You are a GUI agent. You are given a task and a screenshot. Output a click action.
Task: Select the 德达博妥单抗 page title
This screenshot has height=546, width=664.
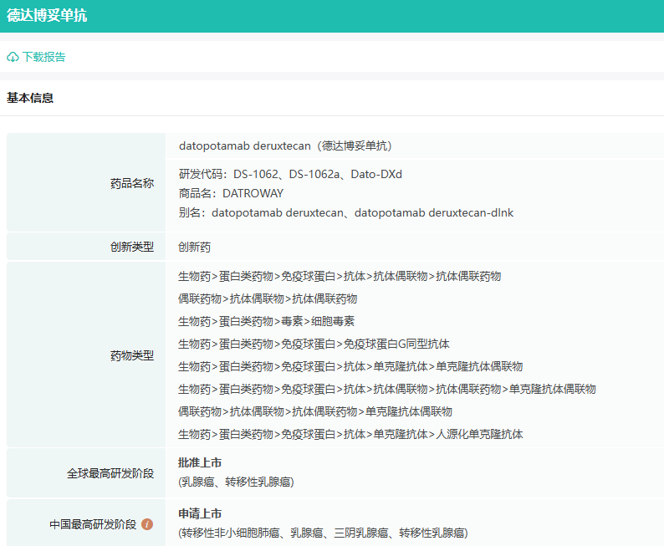[x=47, y=16]
